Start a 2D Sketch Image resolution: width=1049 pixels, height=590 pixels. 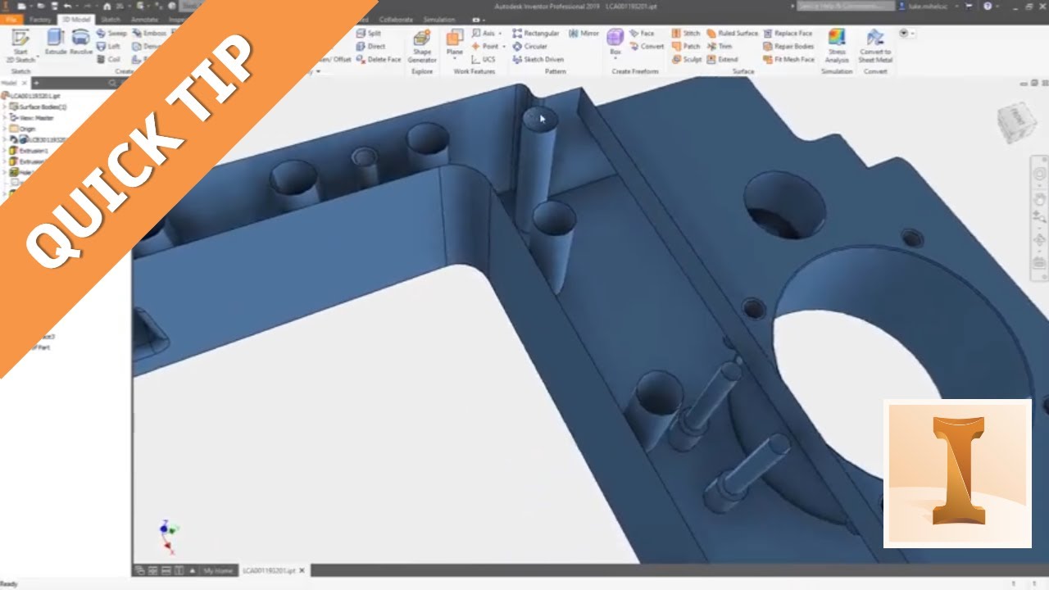click(20, 46)
